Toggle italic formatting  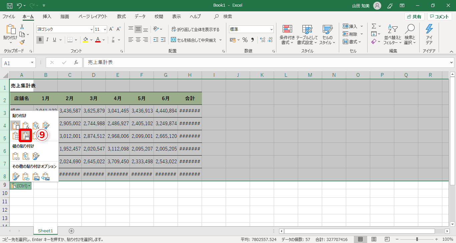coord(47,40)
